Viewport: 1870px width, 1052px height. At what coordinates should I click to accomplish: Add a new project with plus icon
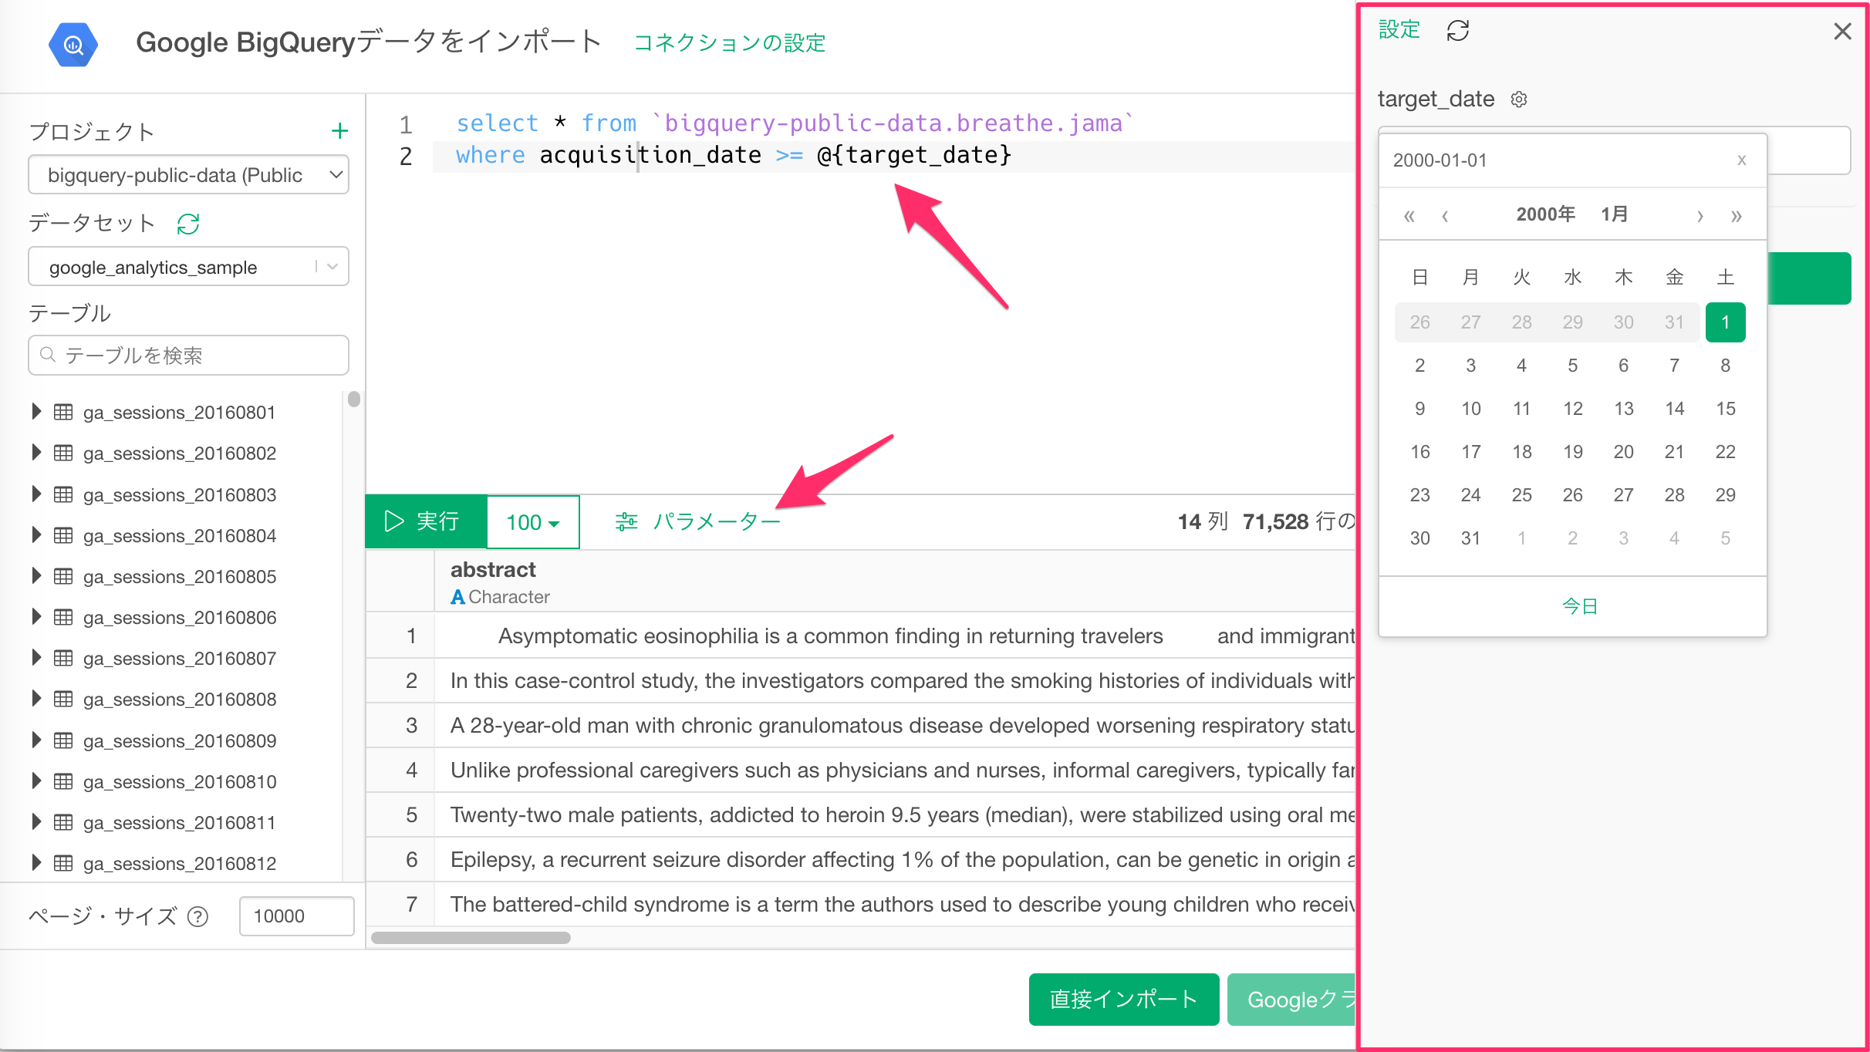tap(339, 131)
